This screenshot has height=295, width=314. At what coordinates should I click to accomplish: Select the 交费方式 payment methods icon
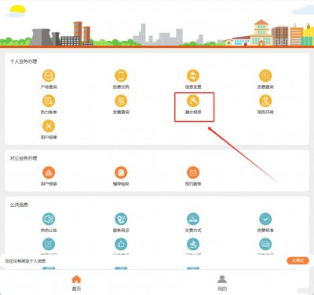click(193, 219)
